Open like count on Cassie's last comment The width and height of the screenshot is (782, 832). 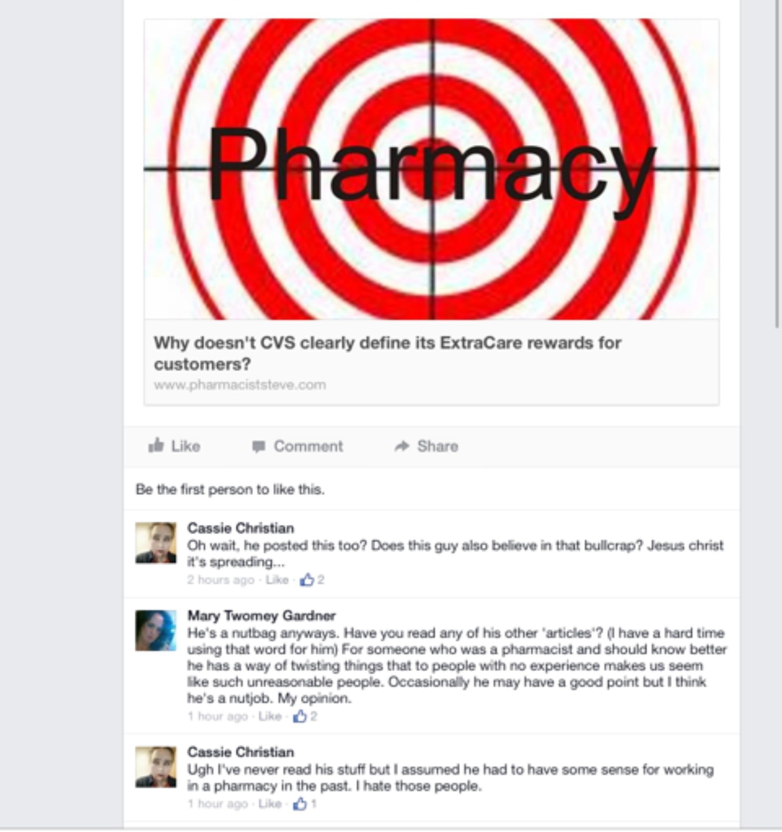click(x=305, y=803)
